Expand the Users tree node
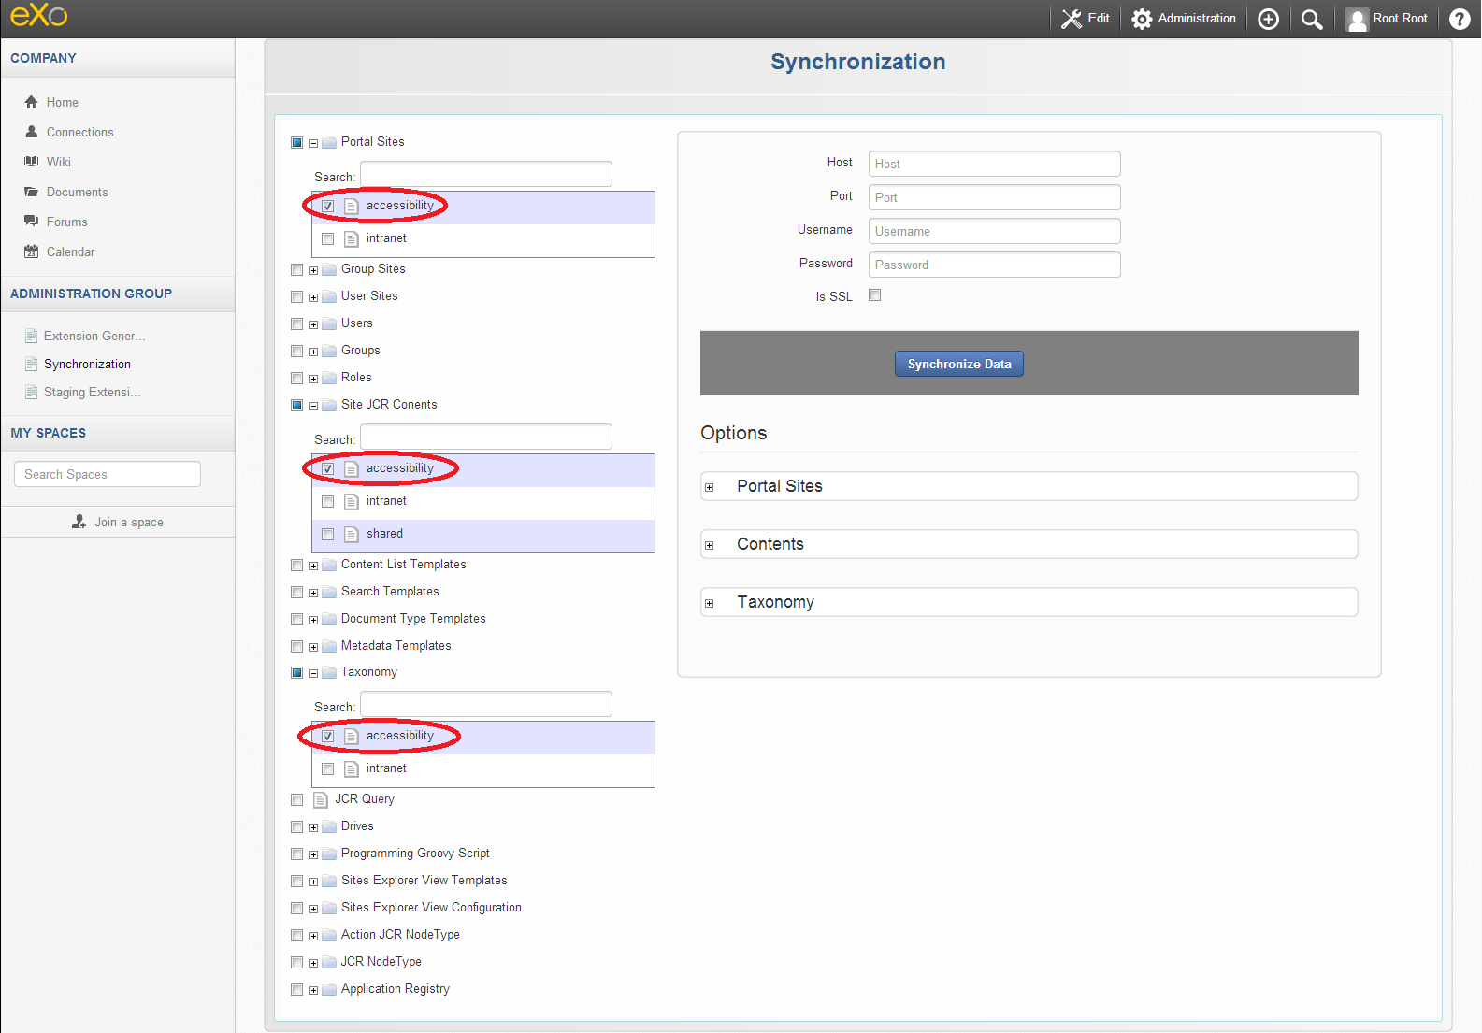 pyautogui.click(x=314, y=324)
